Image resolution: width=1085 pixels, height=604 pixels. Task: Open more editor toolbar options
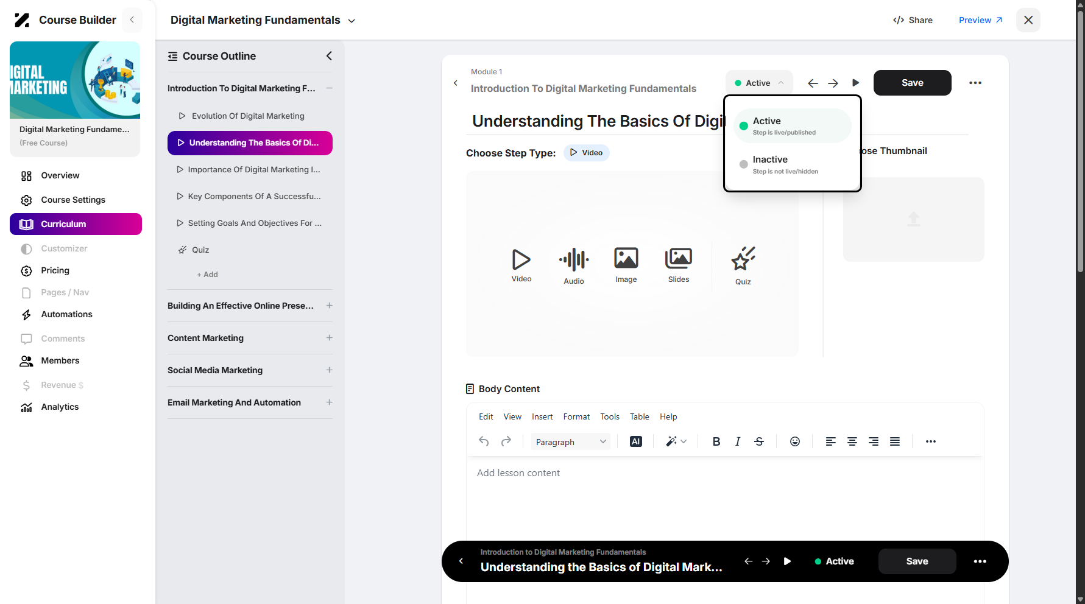[x=931, y=441]
